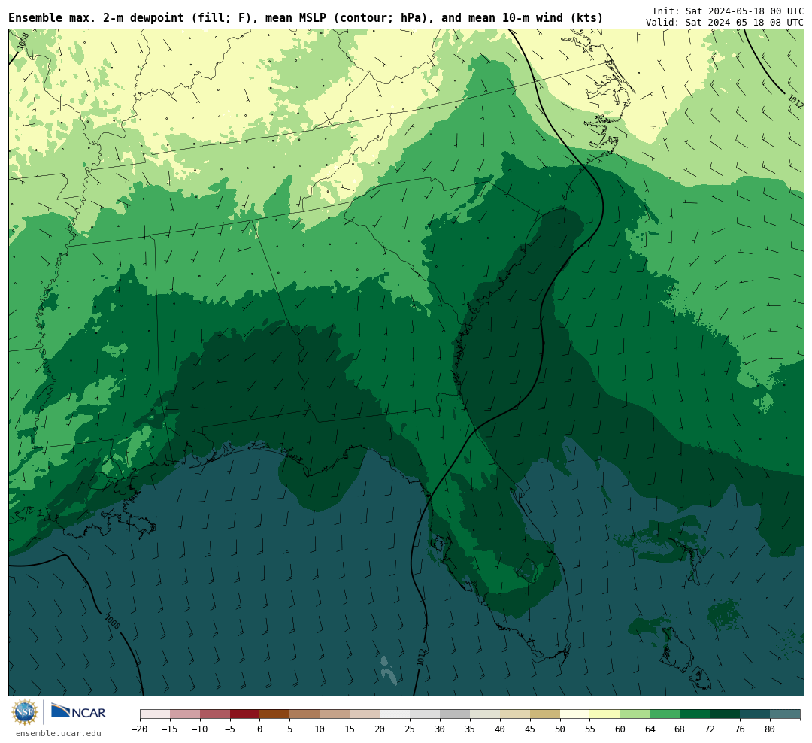Click the Init: Sat 2024-05-18 00 UTC text
Image resolution: width=812 pixels, height=743 pixels.
(728, 11)
